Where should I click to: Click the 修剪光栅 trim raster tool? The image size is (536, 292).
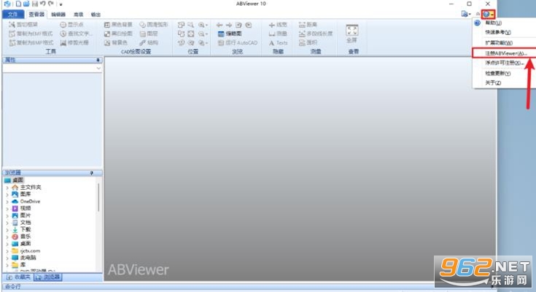(74, 42)
